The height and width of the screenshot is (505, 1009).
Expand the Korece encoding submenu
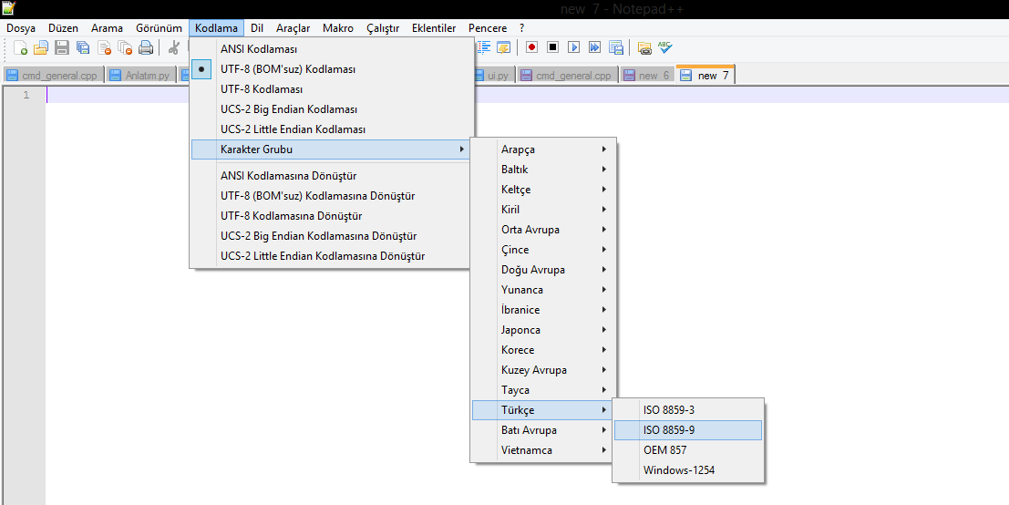click(x=543, y=350)
